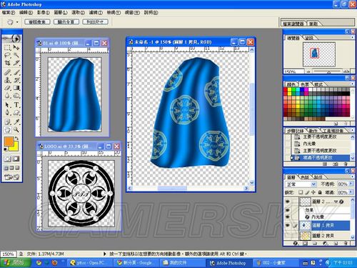Toggle lock transparent pixels checkbox

pos(301,192)
